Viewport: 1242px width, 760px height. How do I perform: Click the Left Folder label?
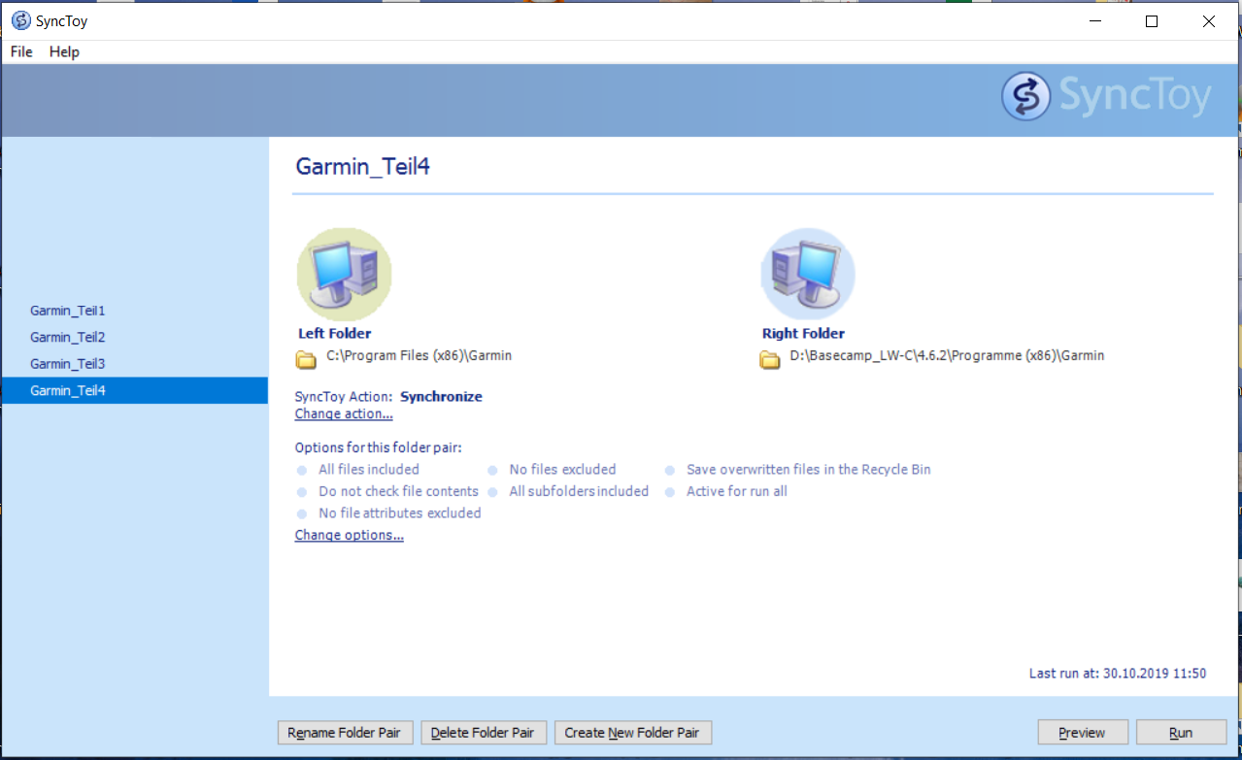click(x=335, y=333)
